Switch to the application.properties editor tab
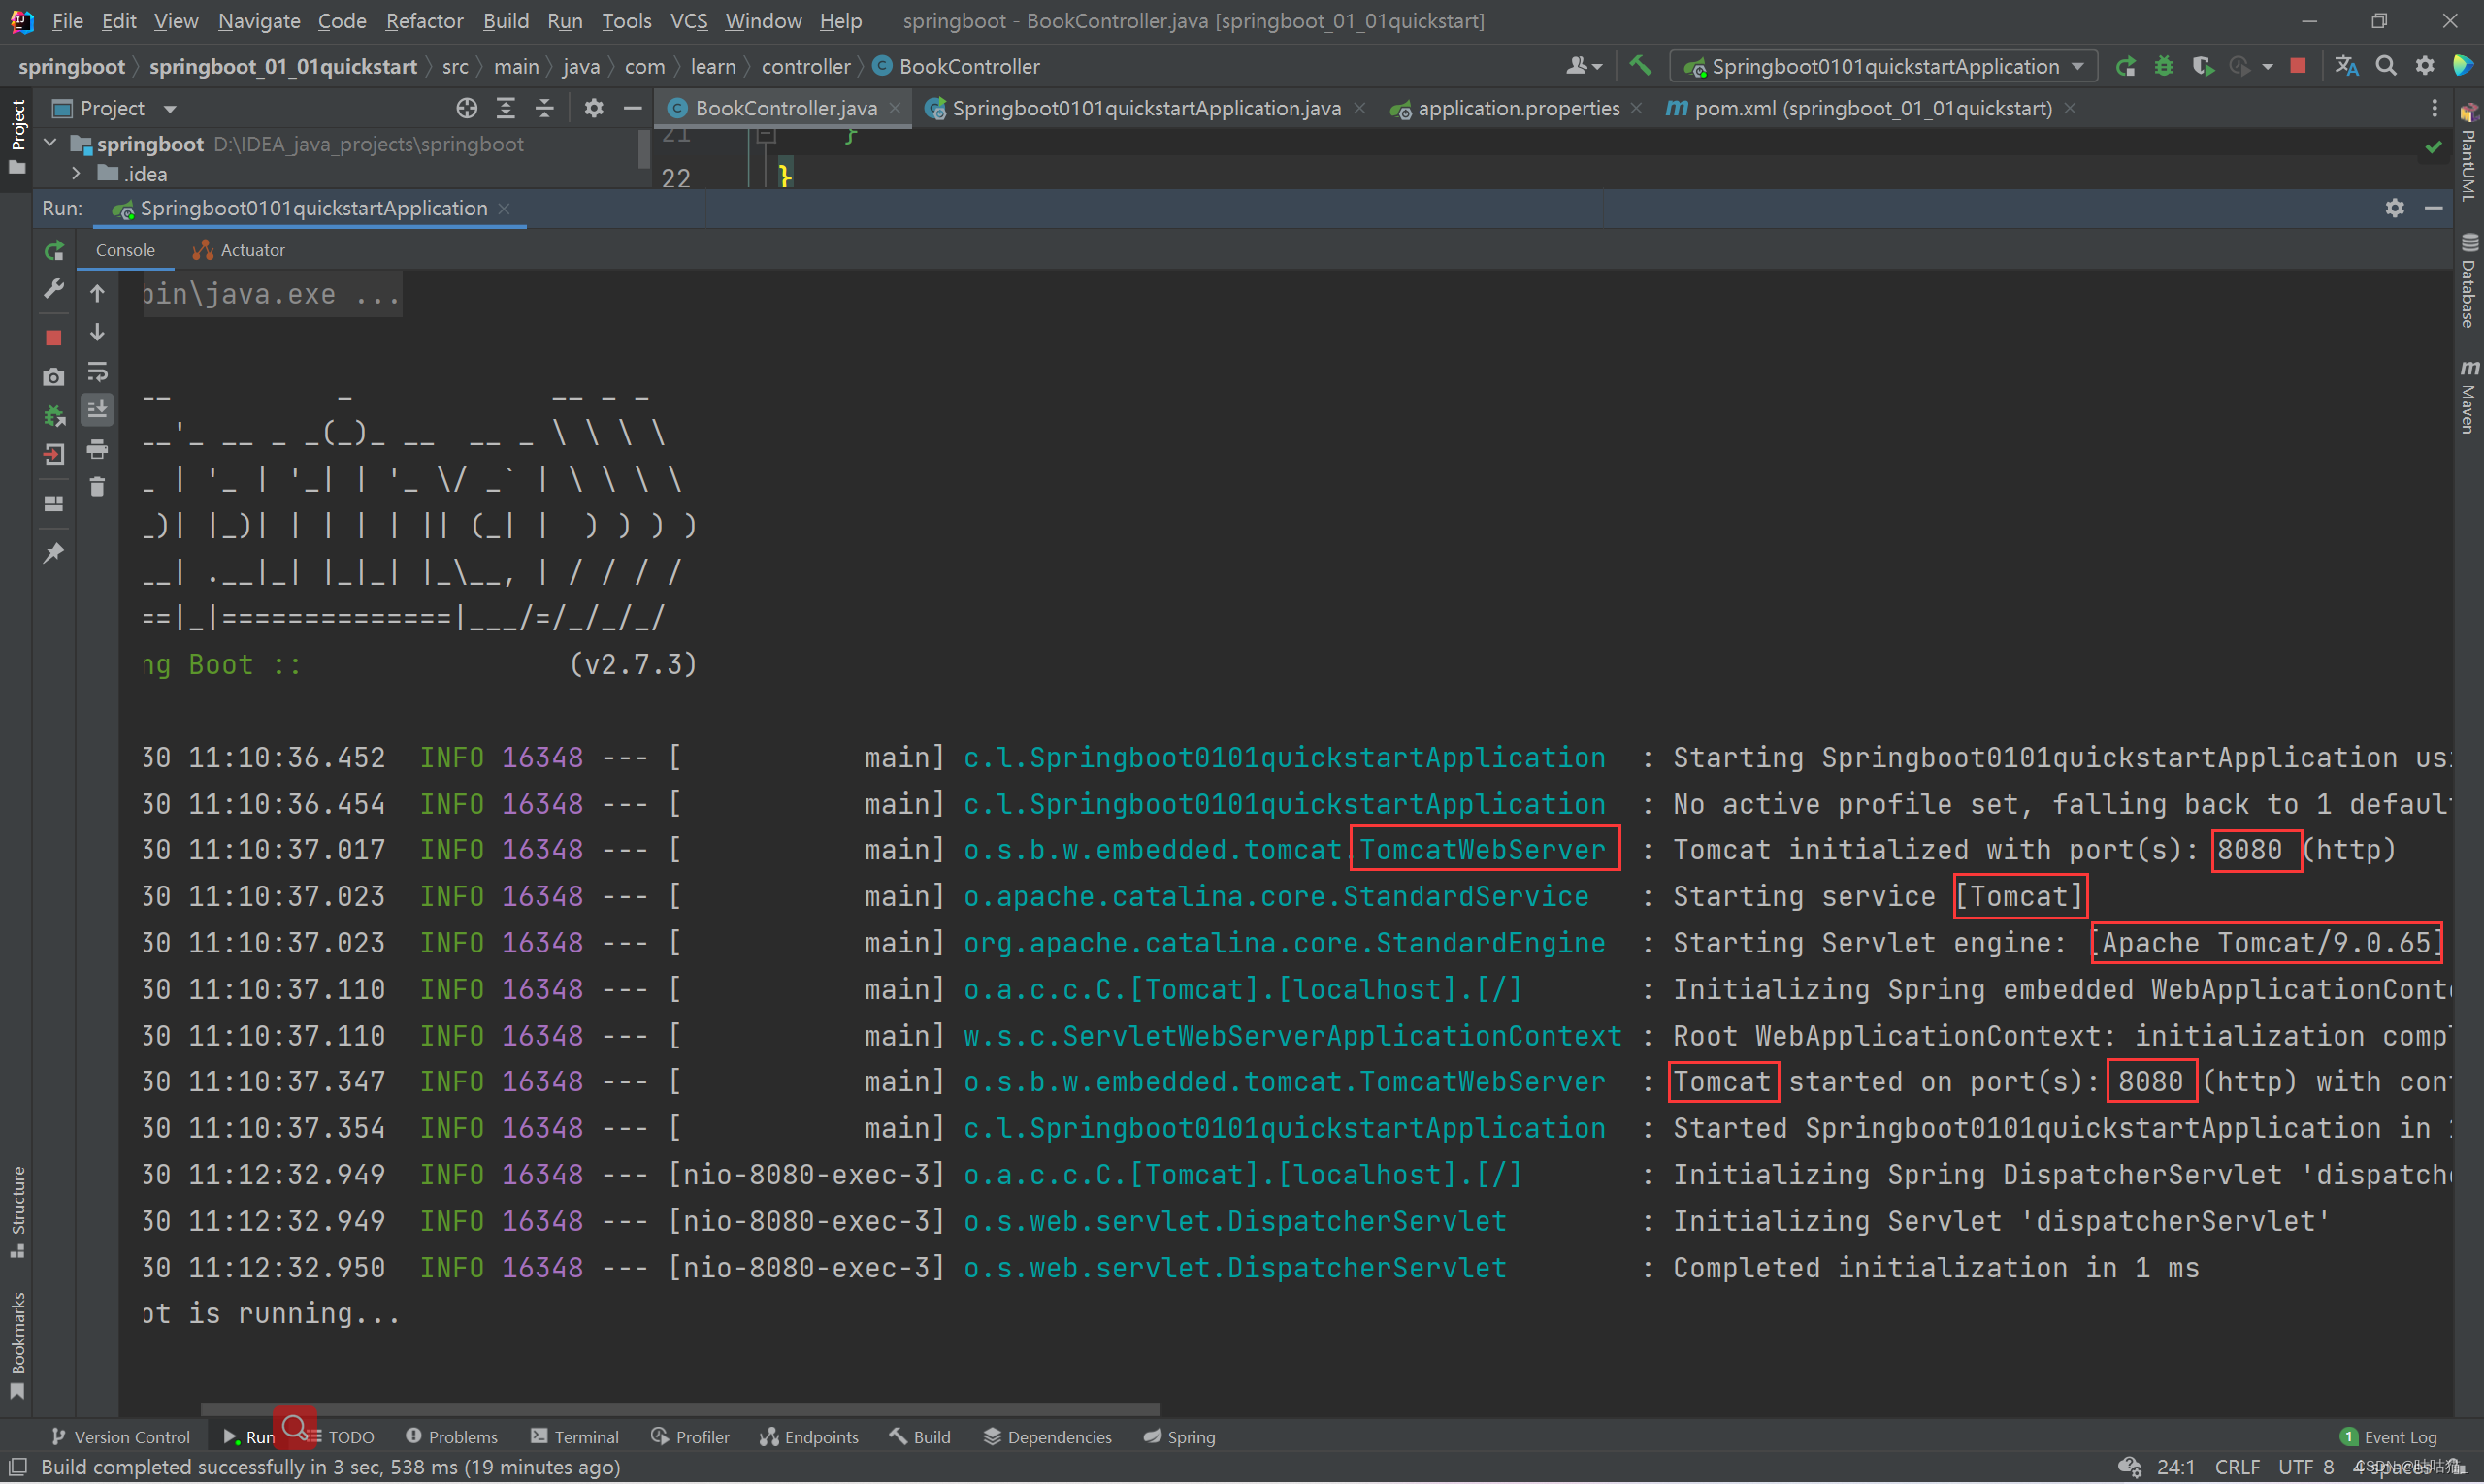 tap(1517, 108)
